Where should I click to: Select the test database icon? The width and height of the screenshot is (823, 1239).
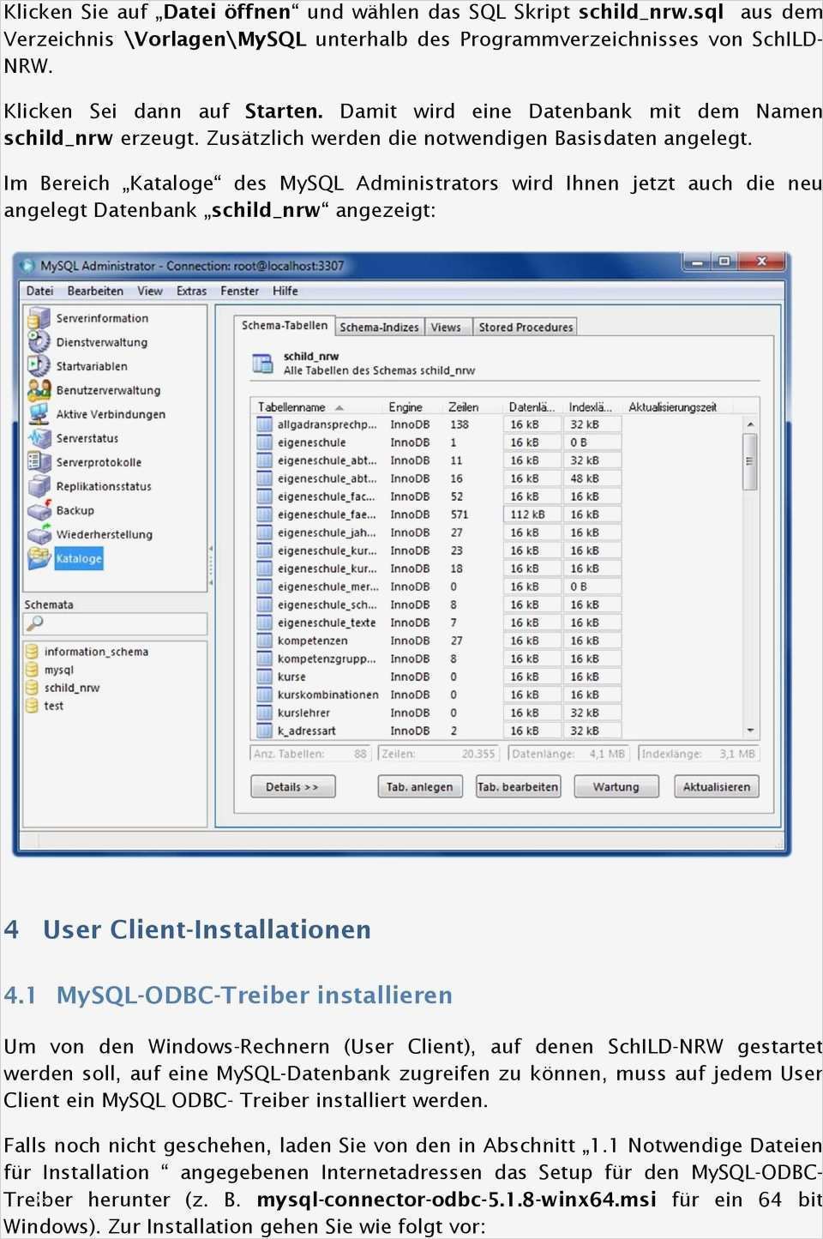pyautogui.click(x=33, y=706)
